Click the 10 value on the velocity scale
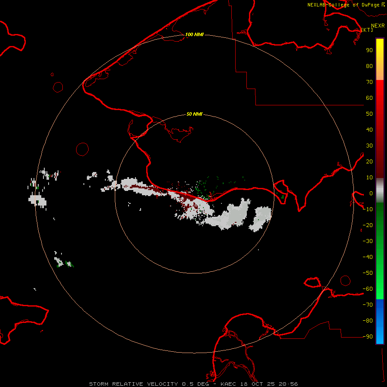 point(369,178)
